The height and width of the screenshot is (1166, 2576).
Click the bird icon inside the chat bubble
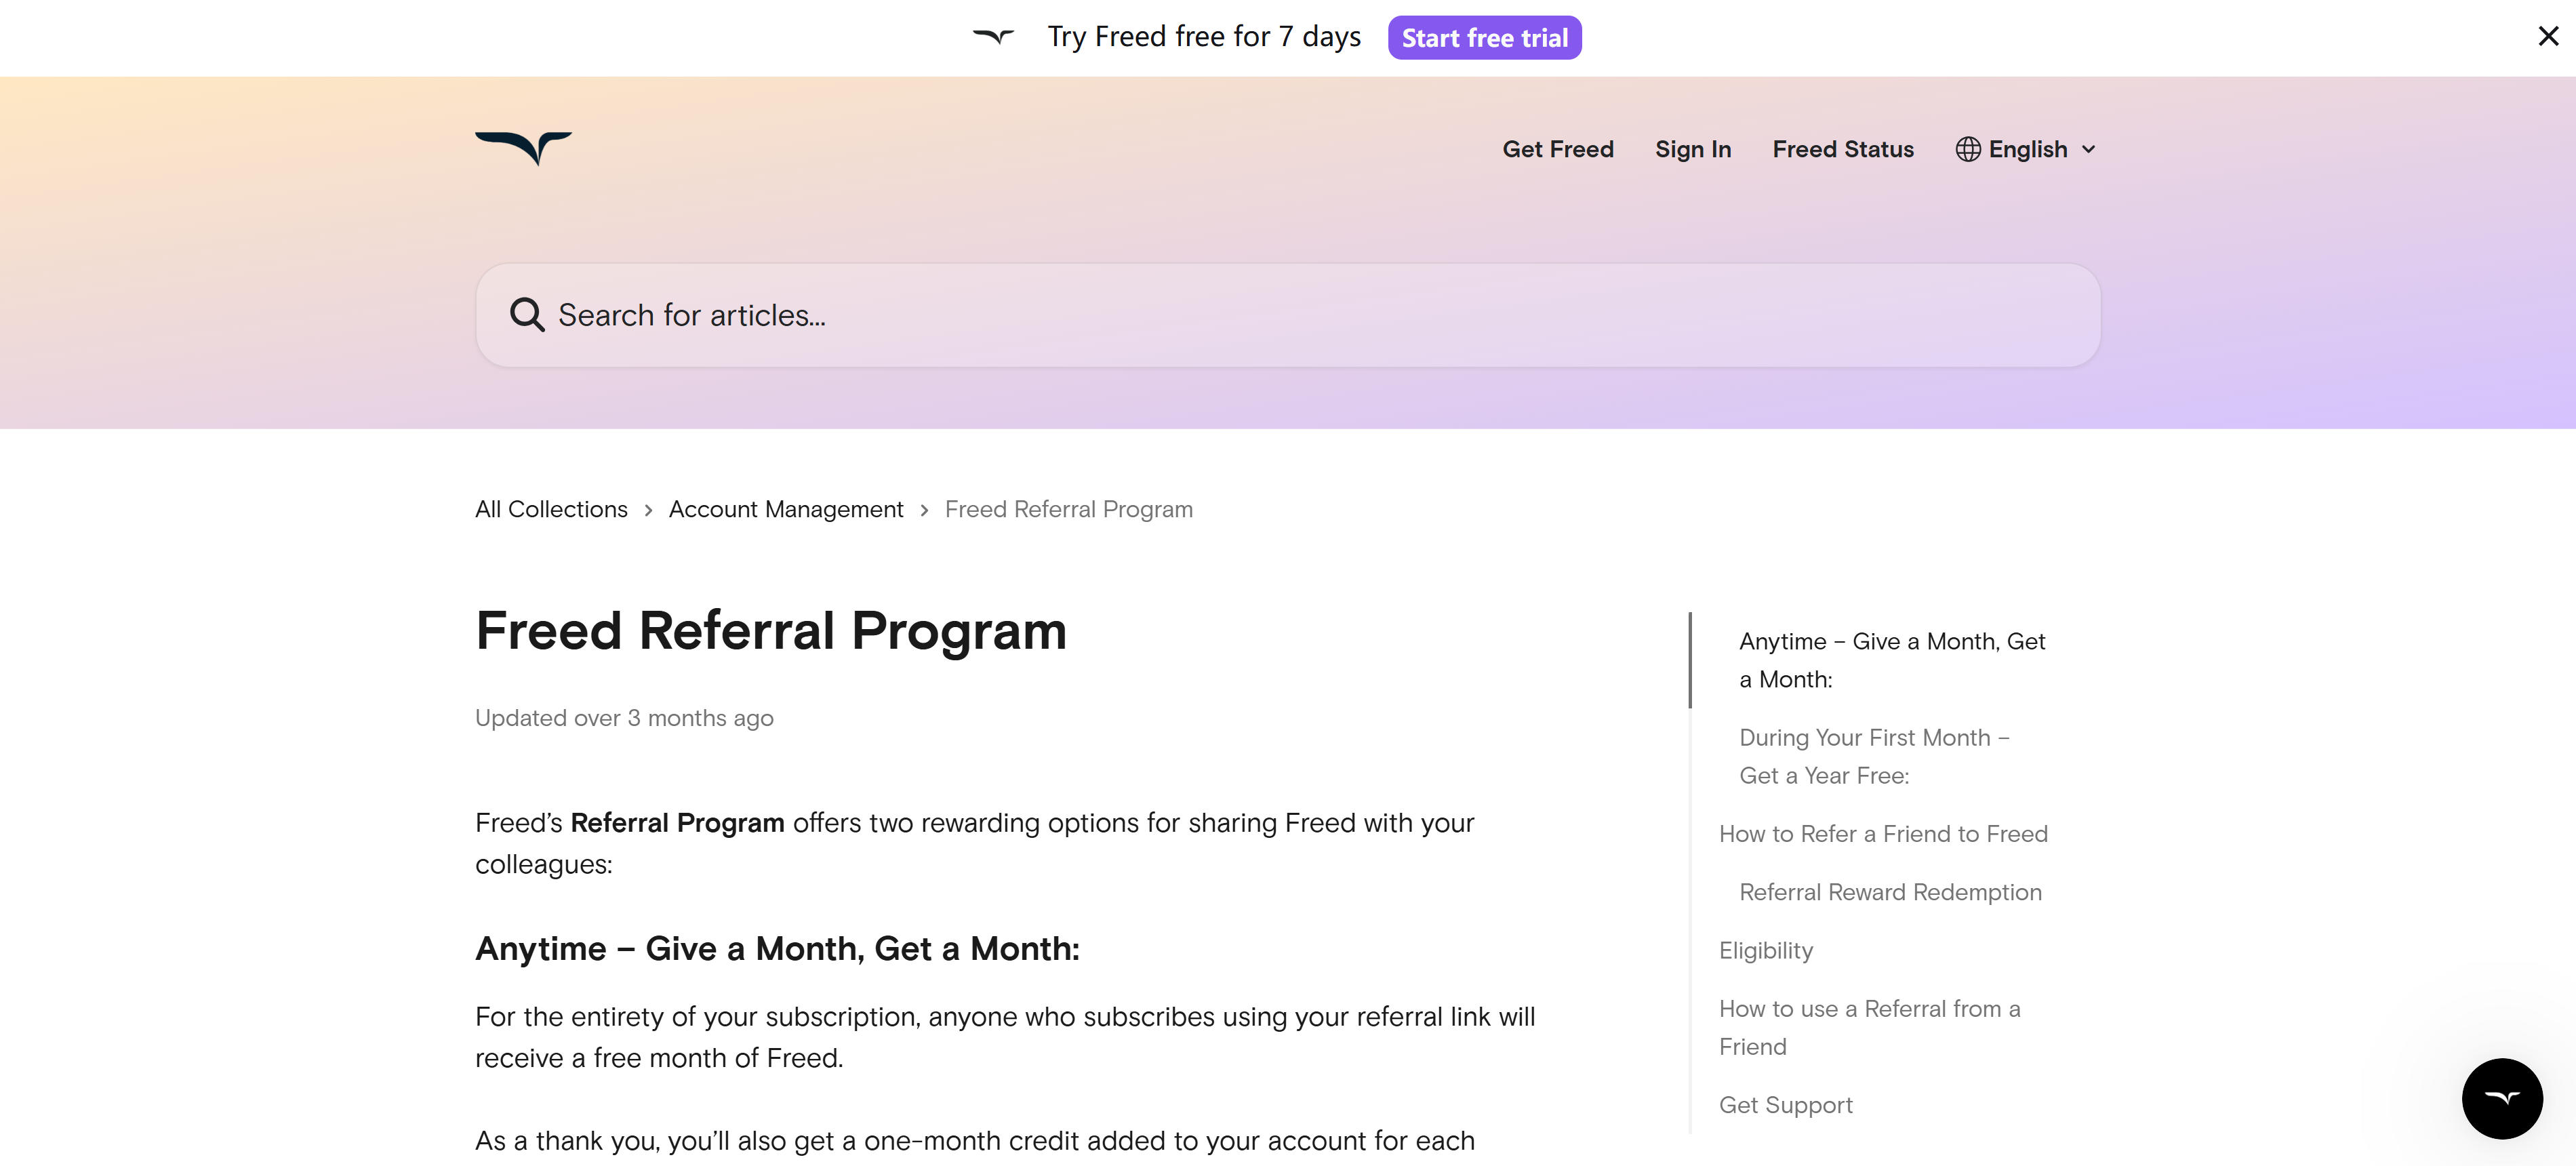pos(2502,1098)
